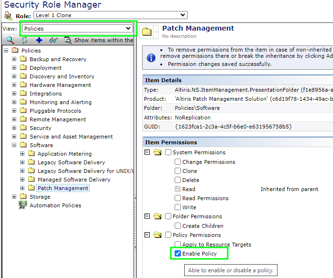Open the View dropdown showing Policies
Image resolution: width=333 pixels, height=278 pixels.
78,28
